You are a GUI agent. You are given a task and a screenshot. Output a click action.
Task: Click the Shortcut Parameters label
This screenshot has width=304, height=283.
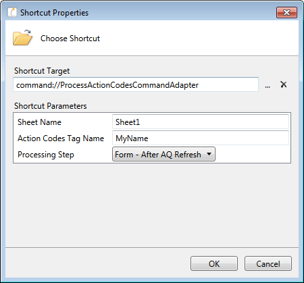[x=51, y=106]
